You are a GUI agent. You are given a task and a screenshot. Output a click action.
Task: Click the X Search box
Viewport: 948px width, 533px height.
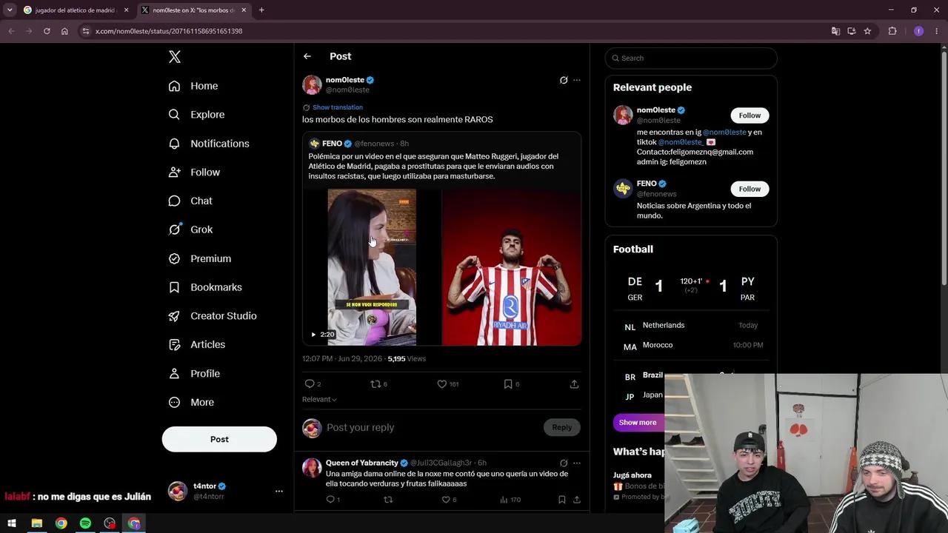691,58
